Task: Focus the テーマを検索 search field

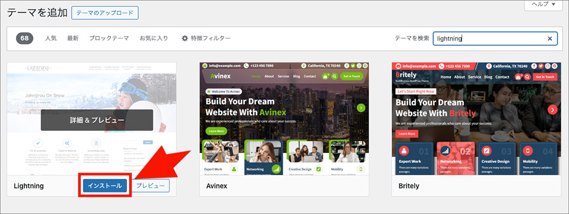Action: click(x=495, y=39)
